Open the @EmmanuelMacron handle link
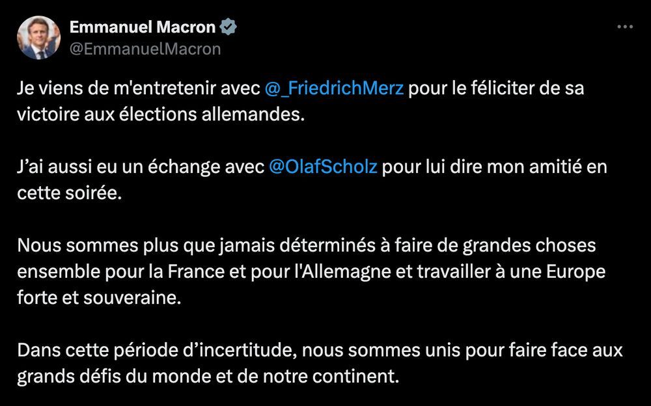This screenshot has height=406, width=651. 145,49
